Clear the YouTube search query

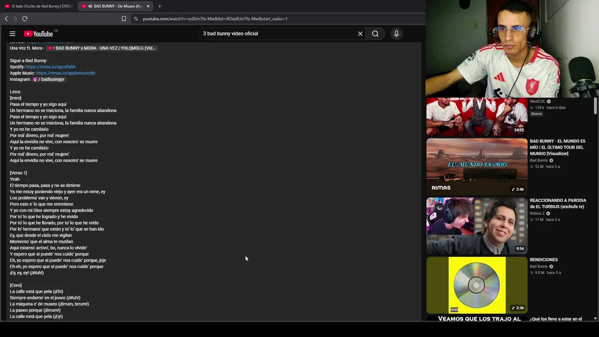(360, 34)
